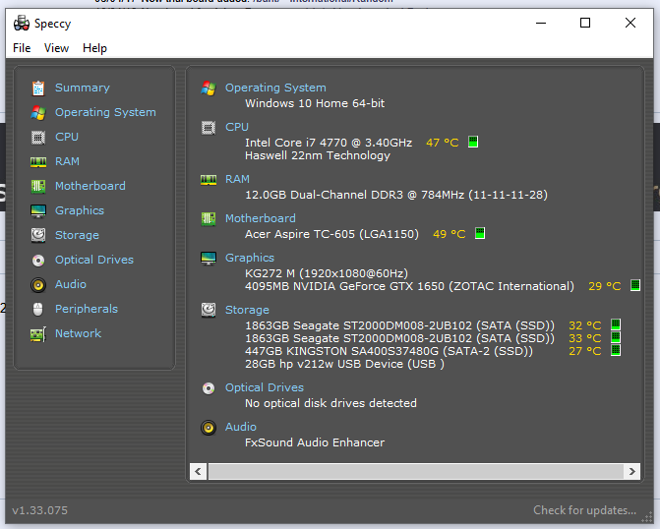Click the RAM stick icon in sidebar
Screen dimensions: 660x529
pos(38,162)
